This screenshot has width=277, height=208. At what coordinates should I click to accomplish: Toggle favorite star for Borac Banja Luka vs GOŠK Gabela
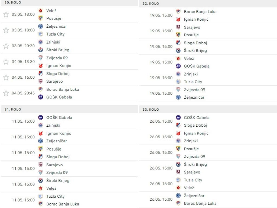pyautogui.click(x=6, y=93)
